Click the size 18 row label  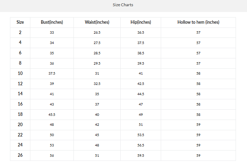click(20, 114)
